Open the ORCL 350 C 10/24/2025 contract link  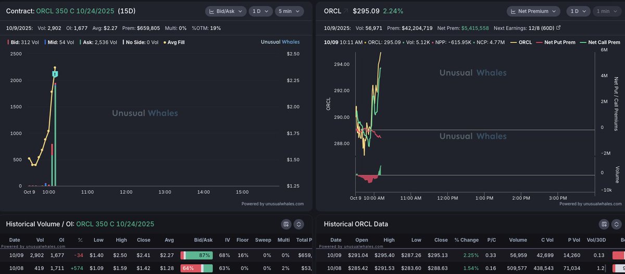(75, 11)
